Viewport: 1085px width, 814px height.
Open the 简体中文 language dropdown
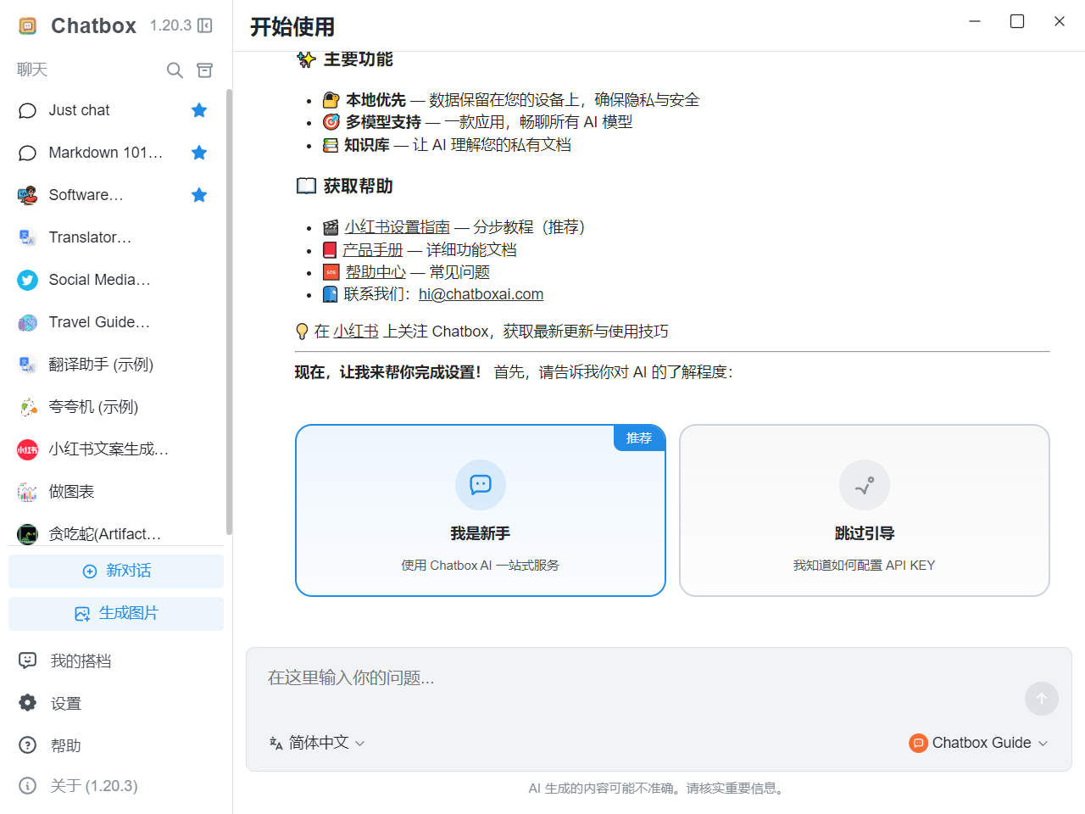pos(317,743)
